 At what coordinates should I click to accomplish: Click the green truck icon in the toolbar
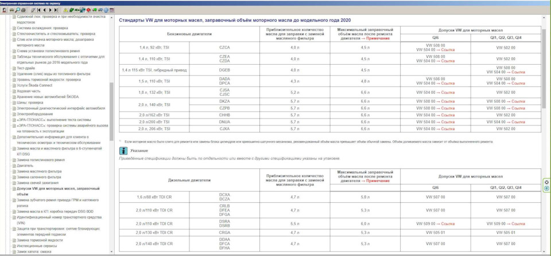pos(95,10)
